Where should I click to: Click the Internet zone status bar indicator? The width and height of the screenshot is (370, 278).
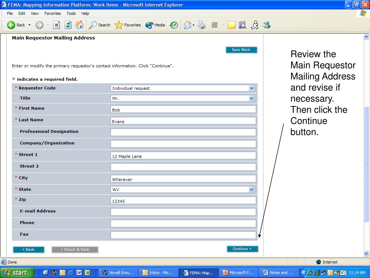pyautogui.click(x=327, y=262)
